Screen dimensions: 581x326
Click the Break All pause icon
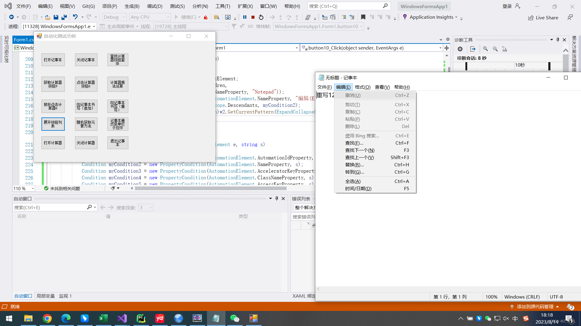pos(245,17)
